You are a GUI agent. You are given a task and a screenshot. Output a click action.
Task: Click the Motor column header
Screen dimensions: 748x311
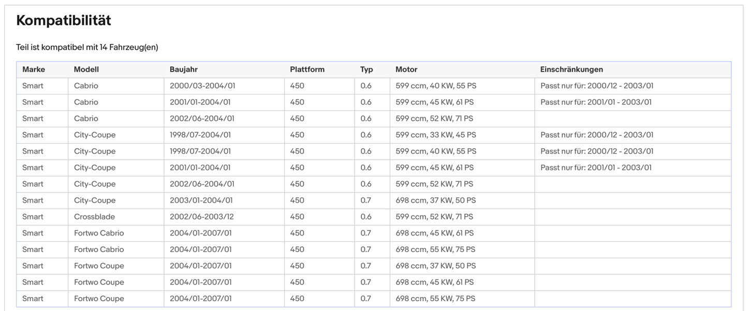tap(406, 69)
